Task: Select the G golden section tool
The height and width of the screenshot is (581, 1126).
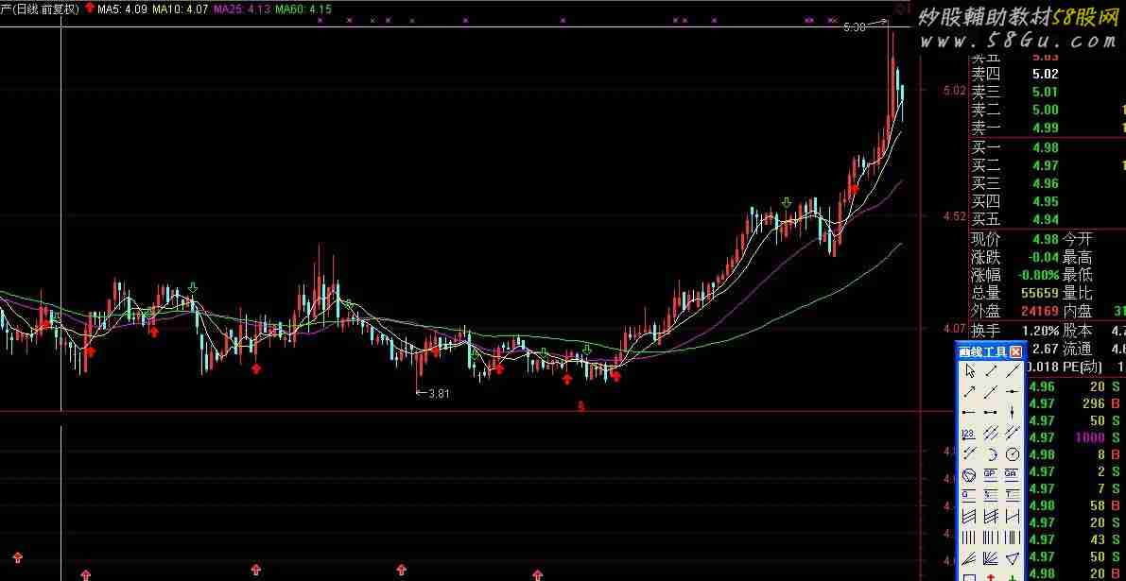Action: [969, 495]
